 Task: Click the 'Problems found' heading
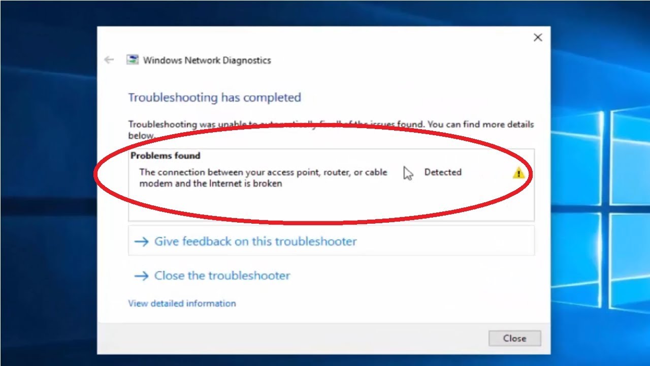tap(166, 156)
